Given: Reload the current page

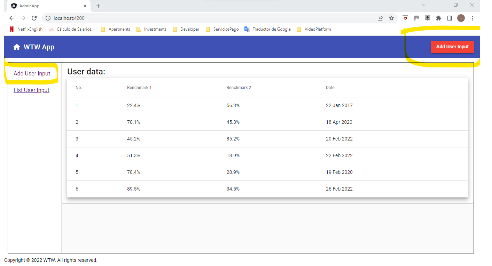Looking at the screenshot, I should 34,18.
